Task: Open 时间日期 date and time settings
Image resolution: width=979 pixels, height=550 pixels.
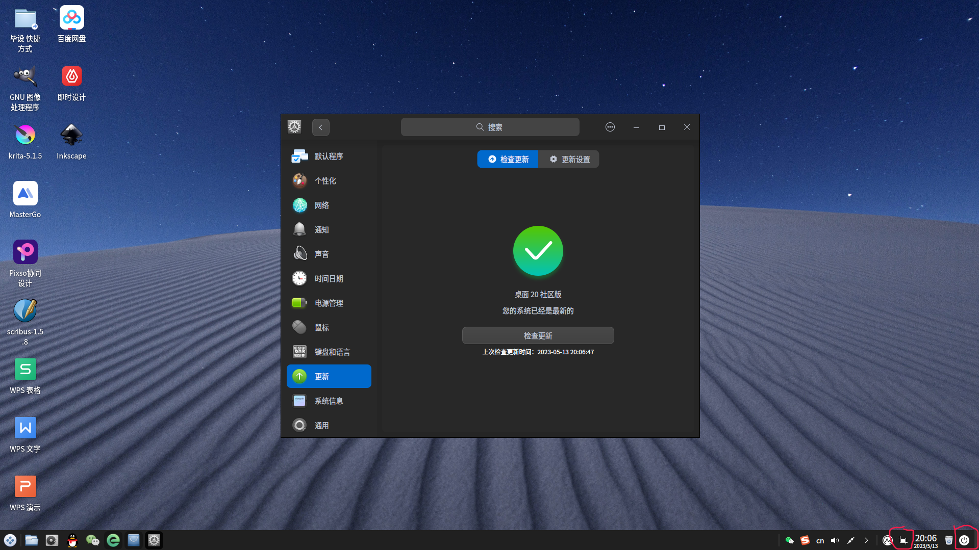Action: point(329,278)
